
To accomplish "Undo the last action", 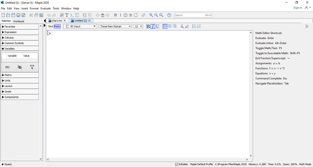I will coord(49,15).
